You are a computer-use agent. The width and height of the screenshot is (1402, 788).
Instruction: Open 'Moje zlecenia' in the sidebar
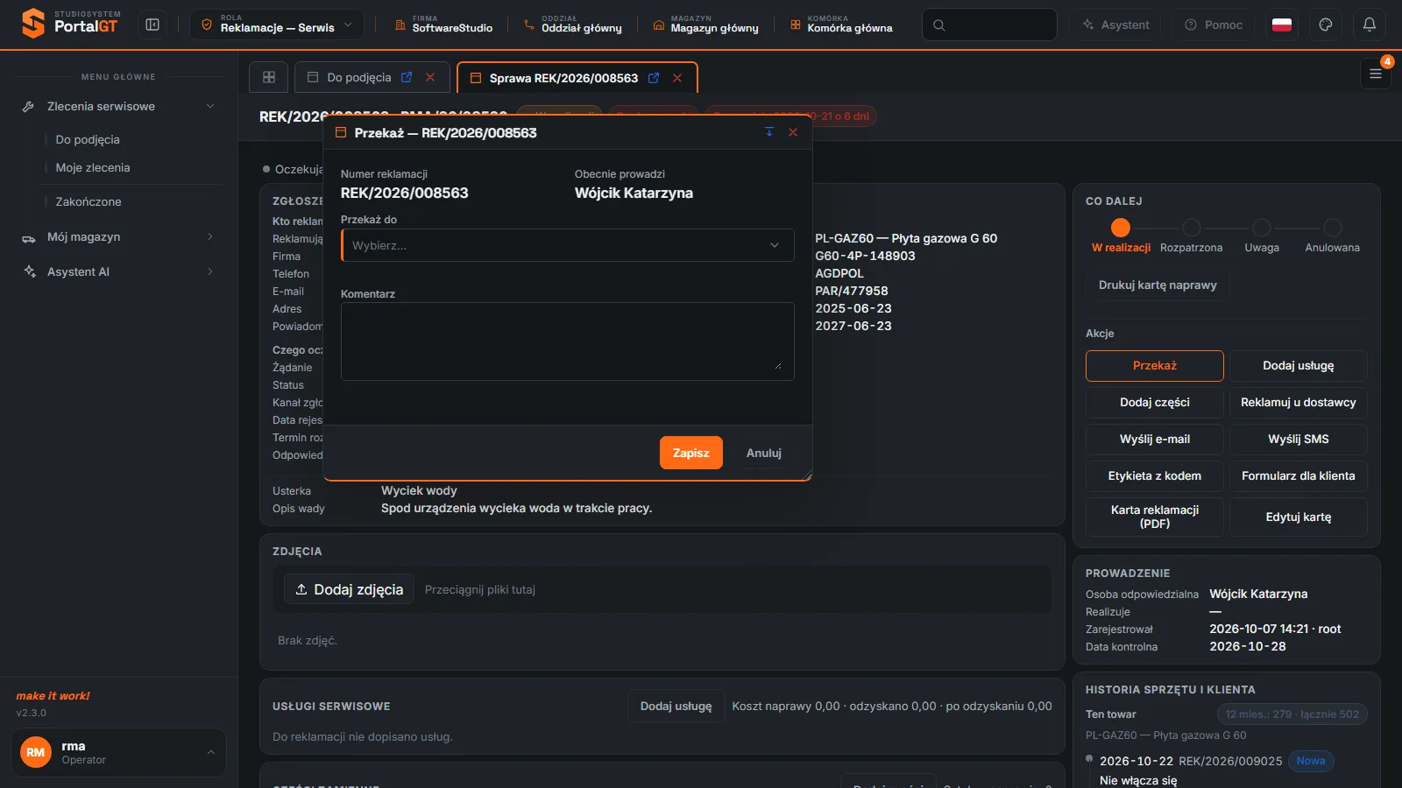(x=93, y=167)
